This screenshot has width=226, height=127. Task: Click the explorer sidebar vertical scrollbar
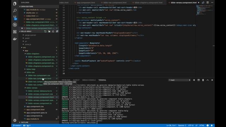[58, 117]
